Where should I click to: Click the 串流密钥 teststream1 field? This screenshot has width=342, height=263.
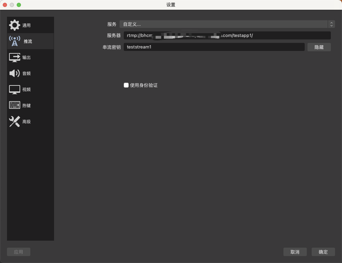[214, 47]
